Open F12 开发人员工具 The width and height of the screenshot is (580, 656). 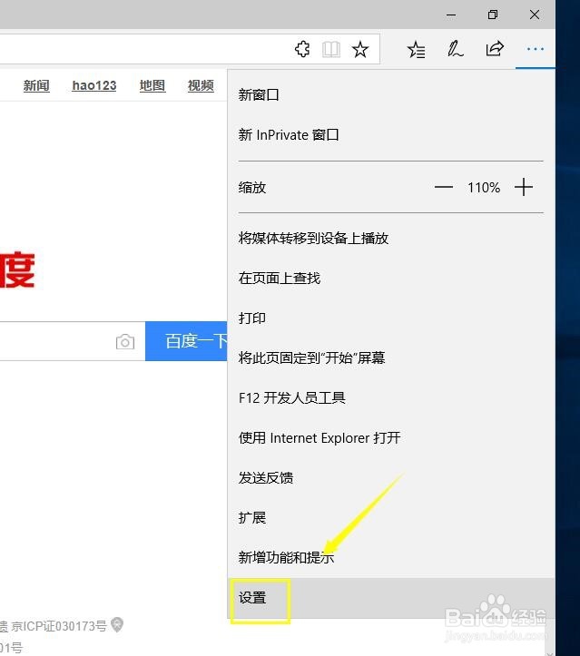coord(391,398)
